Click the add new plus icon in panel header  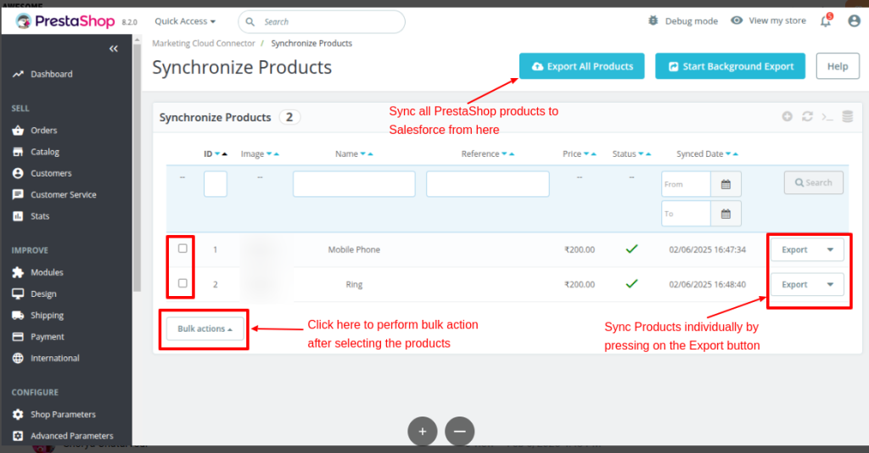[x=787, y=116]
